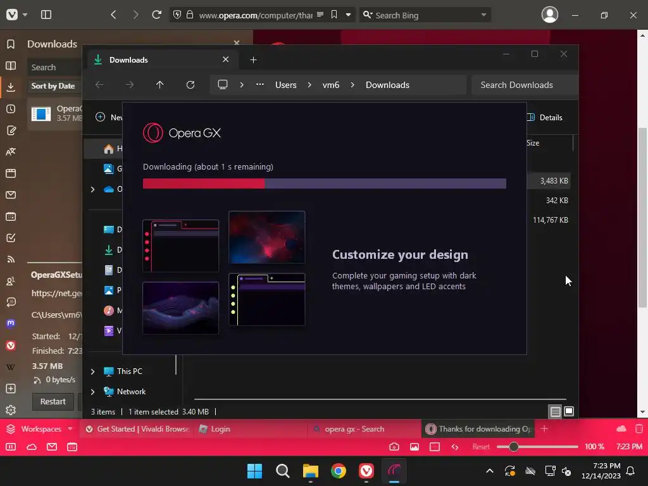Image resolution: width=648 pixels, height=486 pixels.
Task: Add a new File Explorer tab
Action: tap(253, 60)
